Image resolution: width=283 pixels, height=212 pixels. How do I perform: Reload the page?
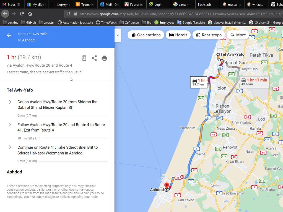click(22, 14)
